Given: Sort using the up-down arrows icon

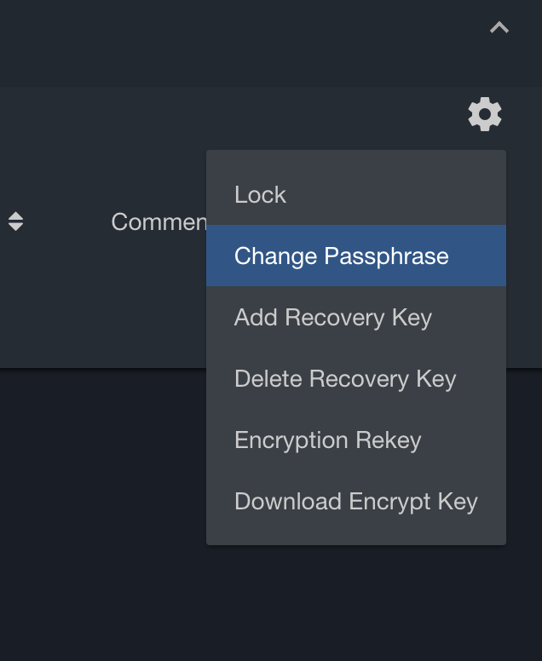Looking at the screenshot, I should click(15, 221).
